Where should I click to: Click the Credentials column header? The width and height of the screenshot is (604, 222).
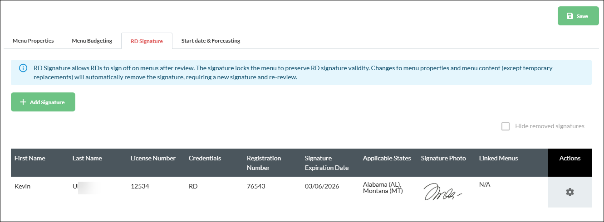(205, 158)
